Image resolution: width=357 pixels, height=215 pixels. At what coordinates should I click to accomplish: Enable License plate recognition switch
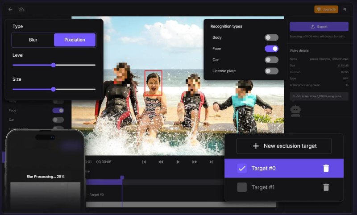click(x=271, y=71)
